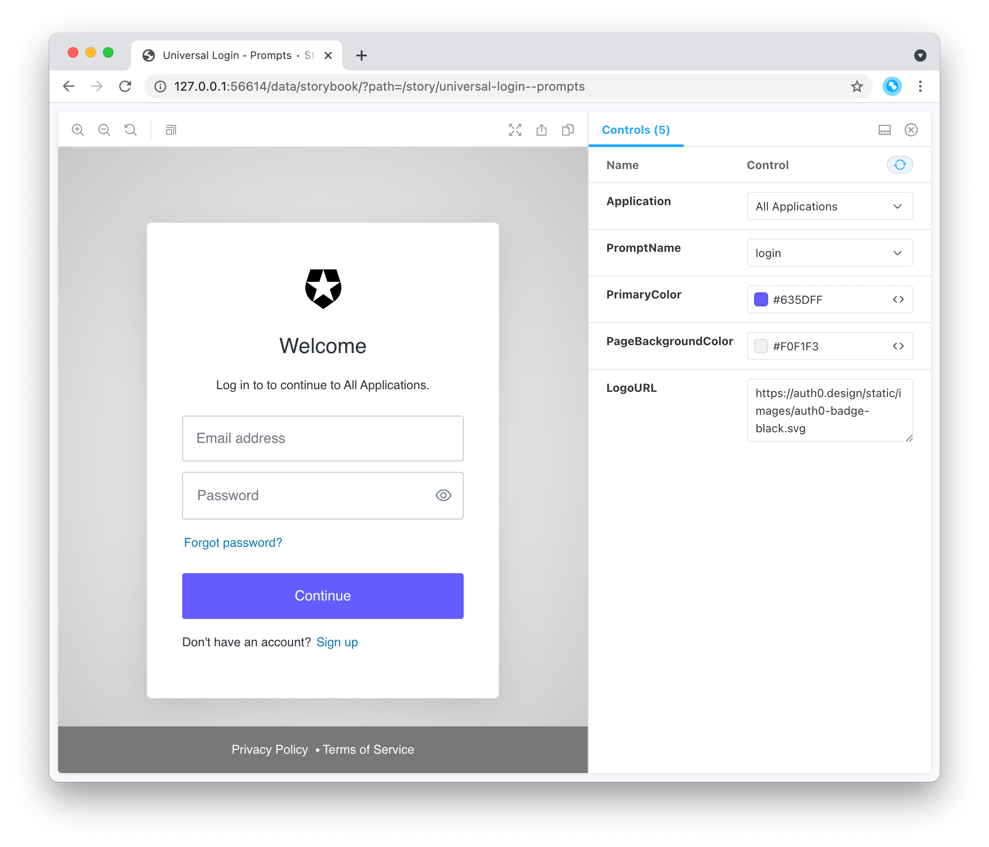
Task: Click the Forgot password link
Action: (x=233, y=543)
